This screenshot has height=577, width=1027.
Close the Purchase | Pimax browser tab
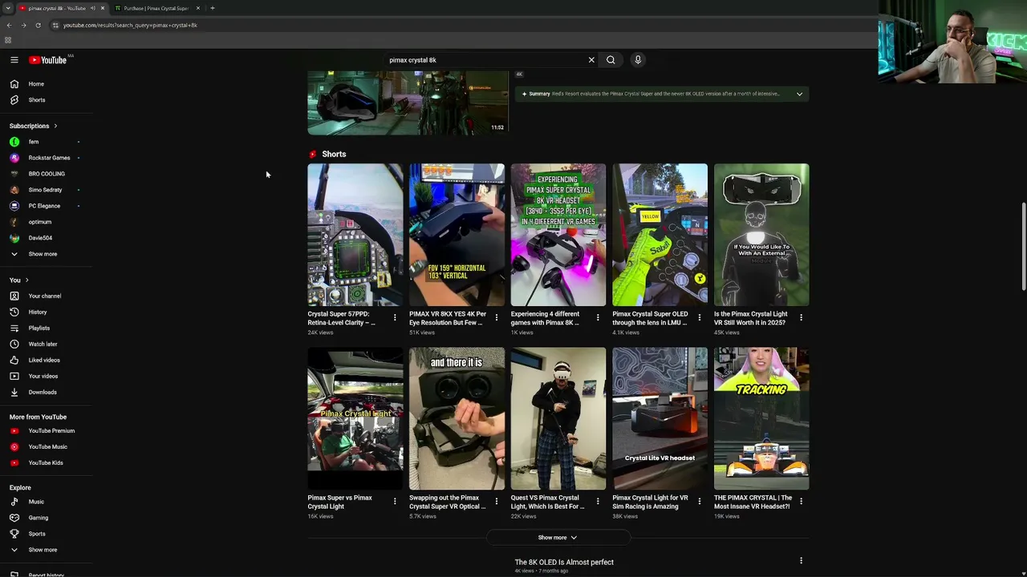(198, 8)
